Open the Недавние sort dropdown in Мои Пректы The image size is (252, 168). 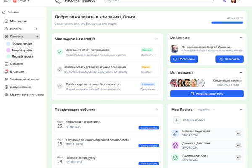(206, 110)
